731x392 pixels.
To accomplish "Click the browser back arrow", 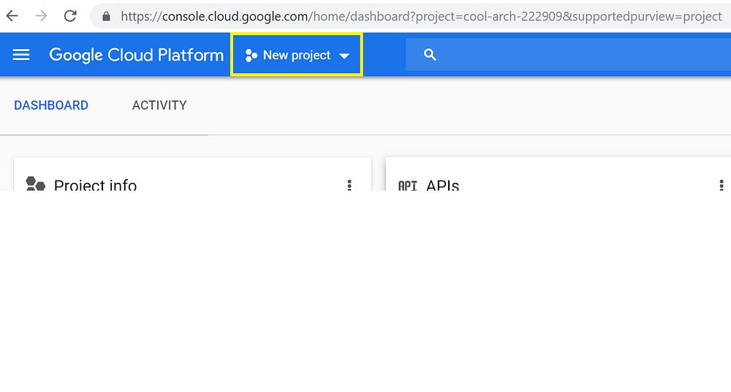I will coord(12,16).
